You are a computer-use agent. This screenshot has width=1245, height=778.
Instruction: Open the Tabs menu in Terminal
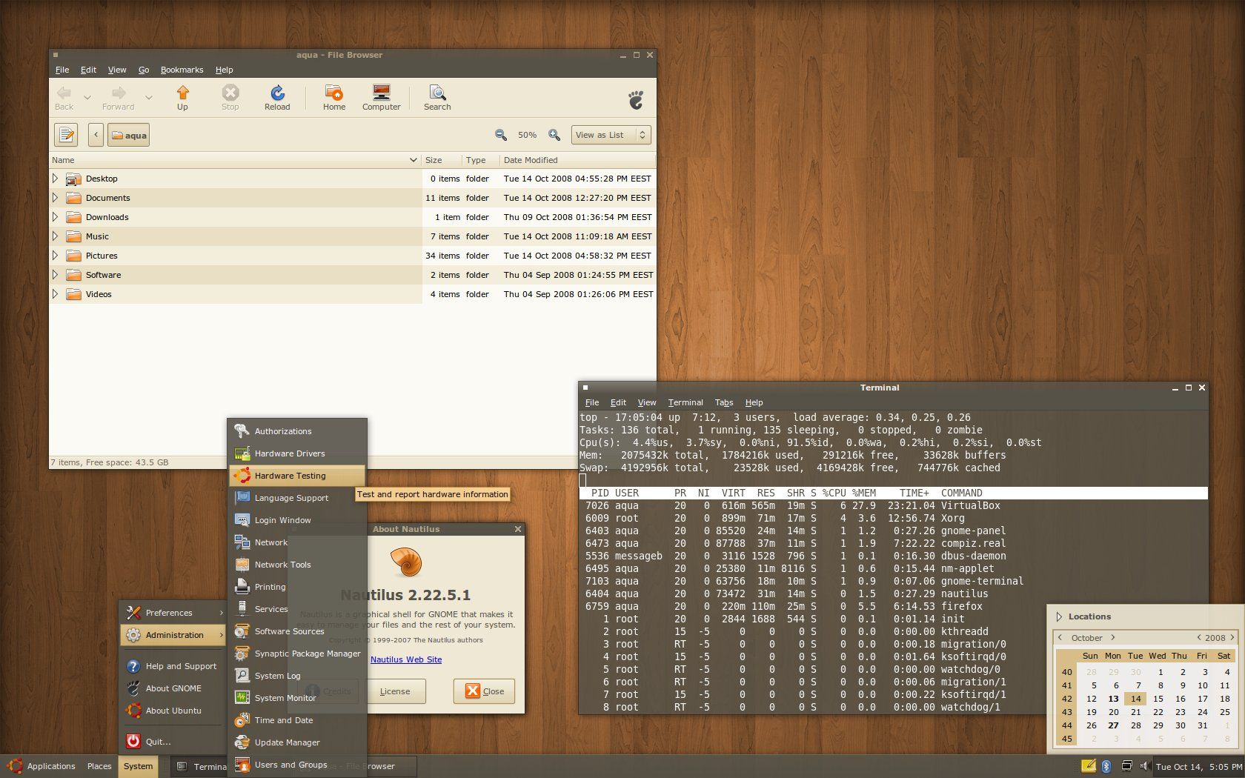tap(724, 402)
